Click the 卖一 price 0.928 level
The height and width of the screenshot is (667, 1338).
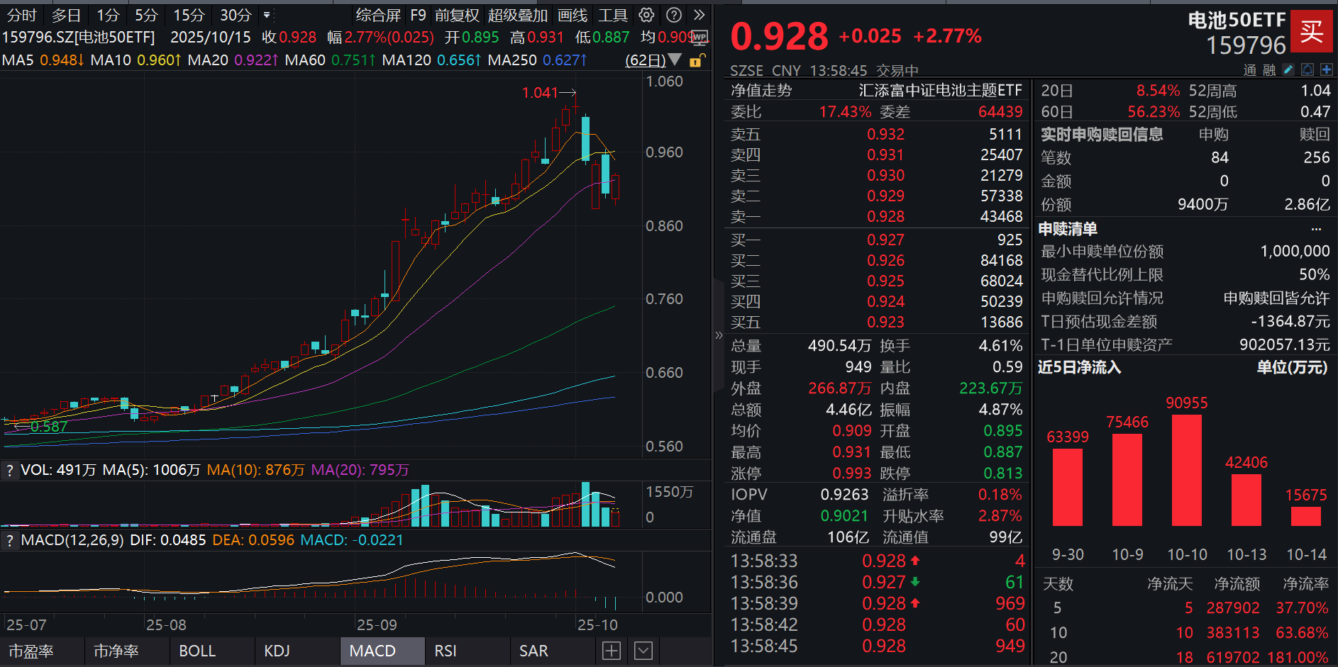(x=885, y=217)
